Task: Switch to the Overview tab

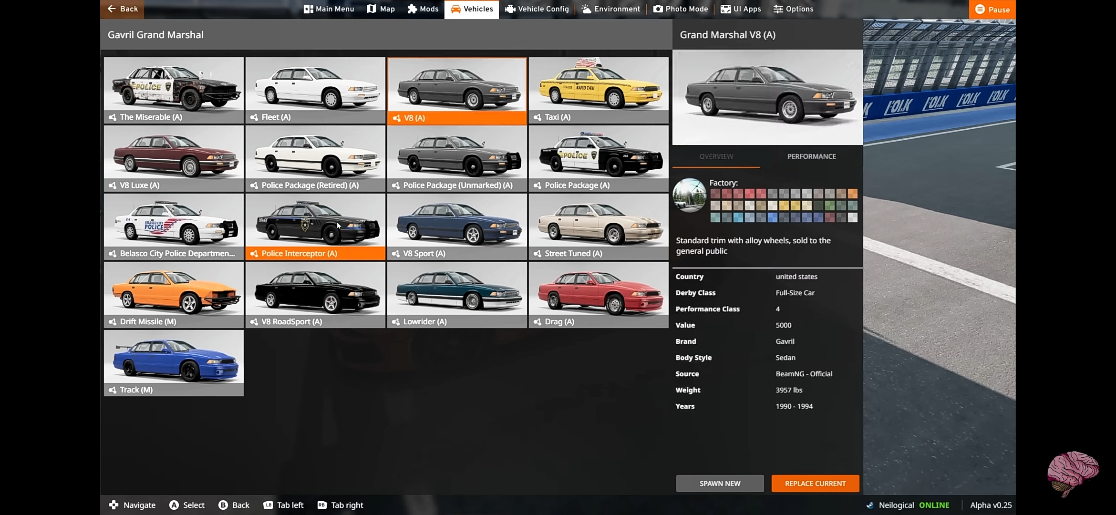Action: [x=716, y=156]
